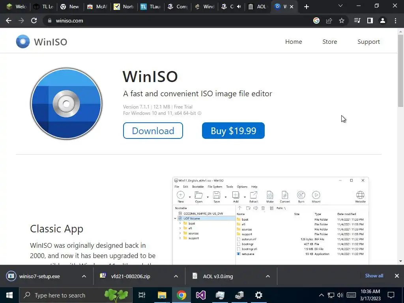Click the large WinISO disc image

[66, 104]
